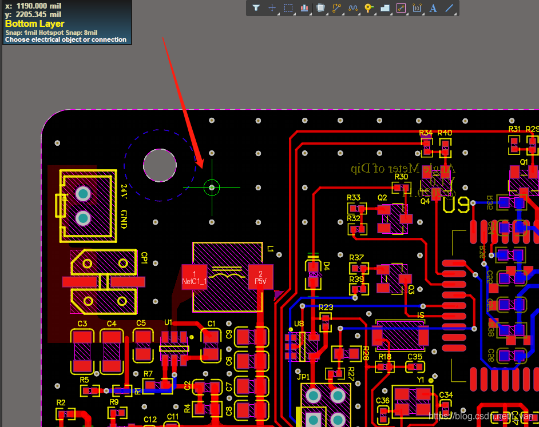Click the GND silkscreen label
539x427 pixels.
[124, 219]
